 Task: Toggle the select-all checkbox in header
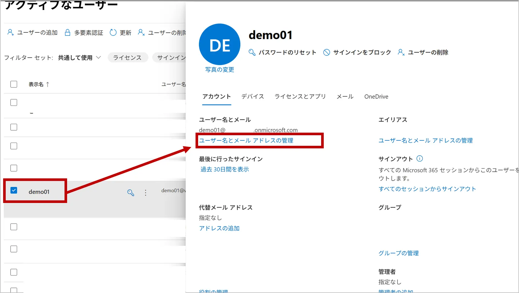click(x=14, y=84)
